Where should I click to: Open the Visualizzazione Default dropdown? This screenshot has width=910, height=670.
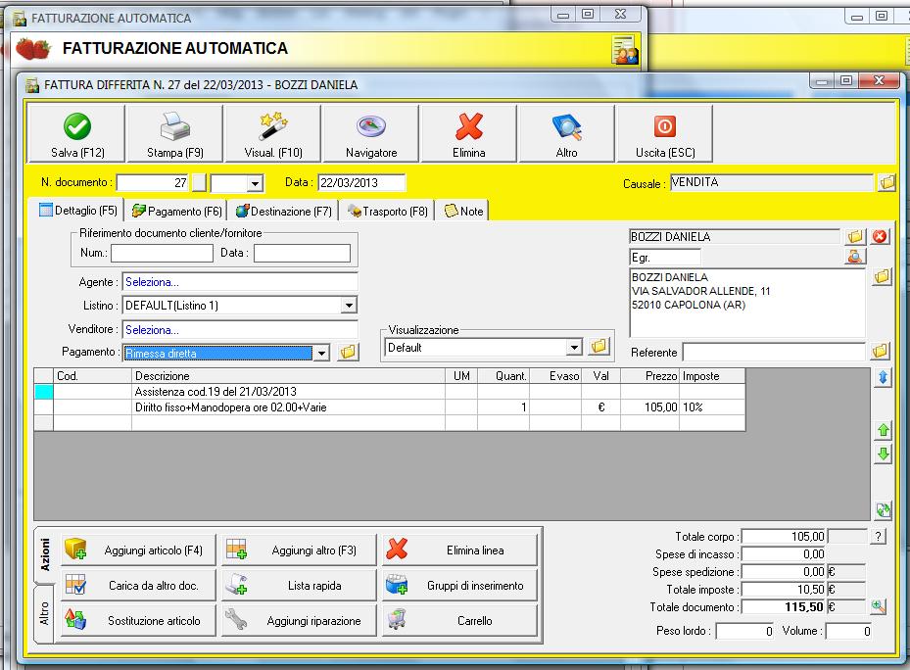click(x=573, y=347)
